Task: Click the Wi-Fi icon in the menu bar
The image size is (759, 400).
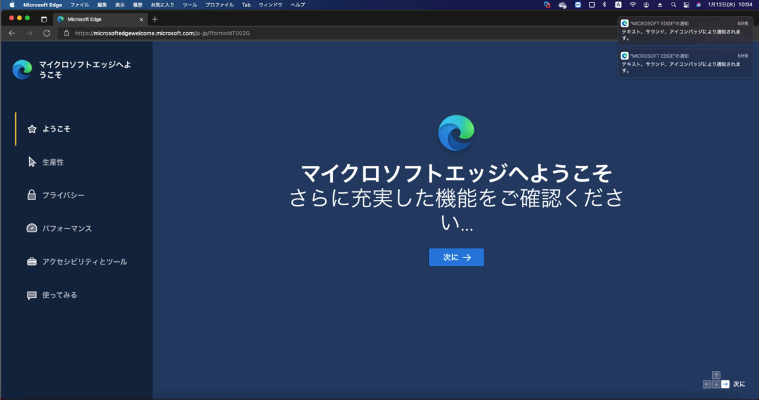Action: tap(632, 4)
